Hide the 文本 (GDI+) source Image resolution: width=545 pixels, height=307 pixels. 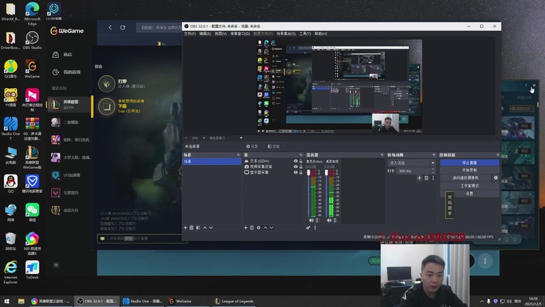click(x=296, y=161)
